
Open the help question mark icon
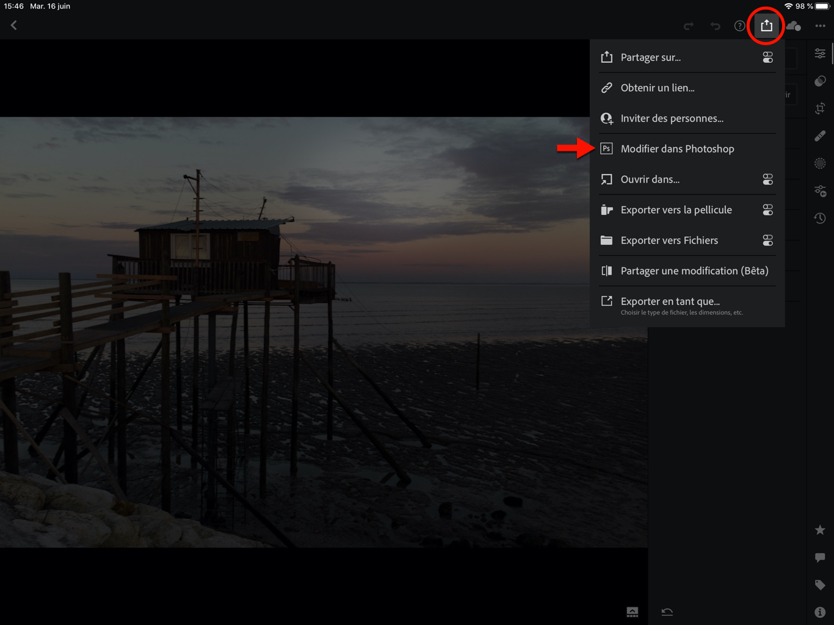tap(739, 26)
